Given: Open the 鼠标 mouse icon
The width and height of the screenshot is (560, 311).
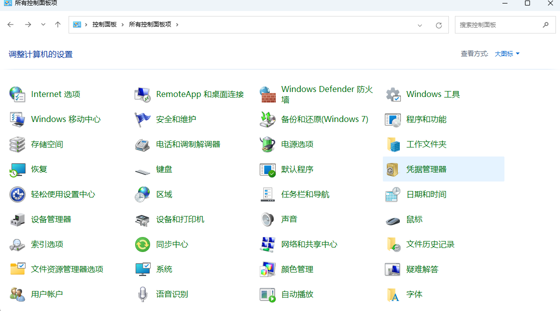Looking at the screenshot, I should pyautogui.click(x=393, y=221).
